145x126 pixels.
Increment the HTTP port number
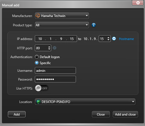tap(49, 47)
